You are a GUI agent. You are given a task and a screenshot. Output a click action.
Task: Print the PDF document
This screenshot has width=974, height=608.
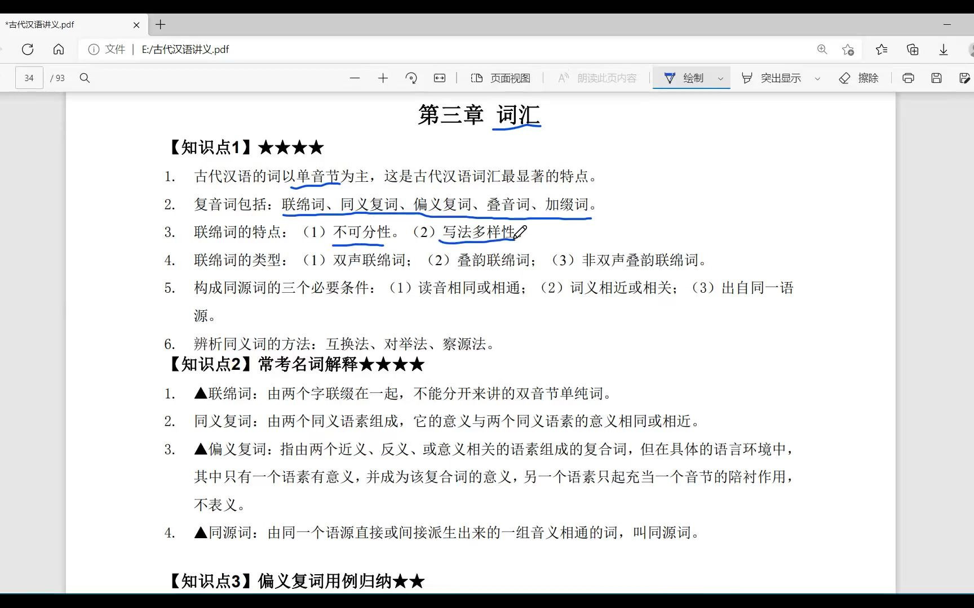point(908,78)
